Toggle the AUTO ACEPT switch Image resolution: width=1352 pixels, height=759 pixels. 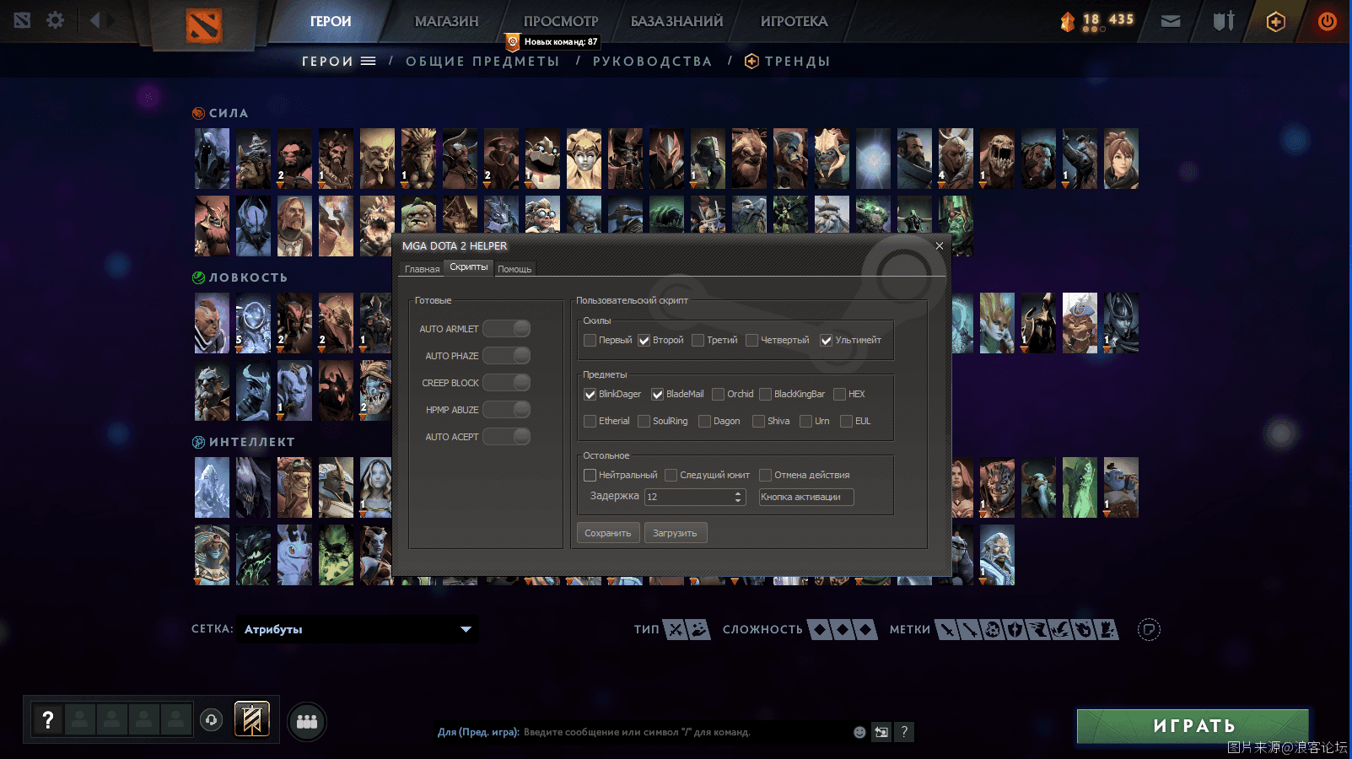click(x=506, y=437)
